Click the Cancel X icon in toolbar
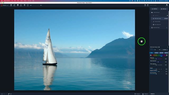The image size is (169, 95). pos(11,5)
